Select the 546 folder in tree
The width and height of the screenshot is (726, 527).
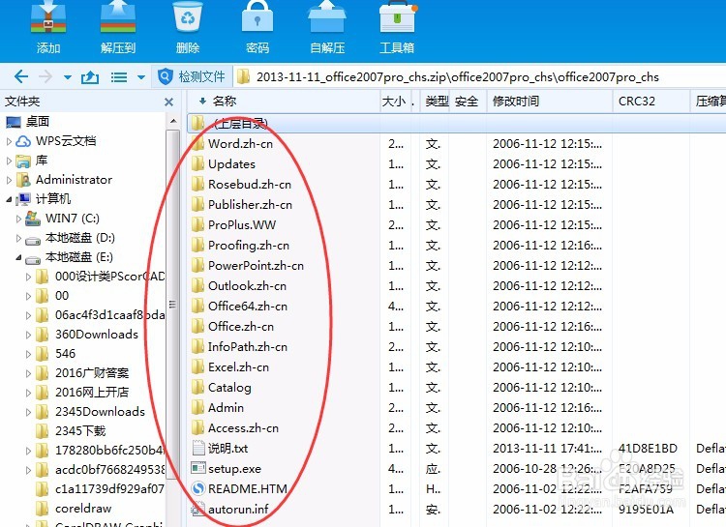65,354
